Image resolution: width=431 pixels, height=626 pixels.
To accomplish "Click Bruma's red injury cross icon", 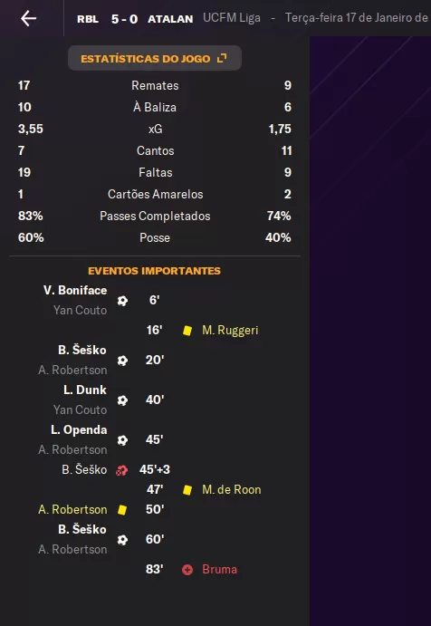I will 187,570.
